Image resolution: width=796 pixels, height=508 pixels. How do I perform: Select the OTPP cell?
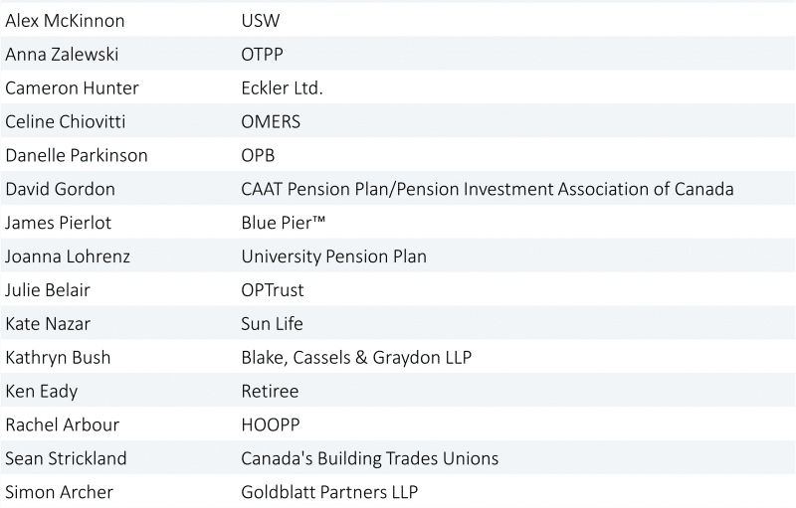264,54
